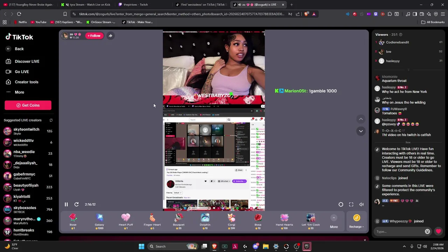This screenshot has height=252, width=448.
Task: Share the live stream
Action: pyautogui.click(x=110, y=36)
